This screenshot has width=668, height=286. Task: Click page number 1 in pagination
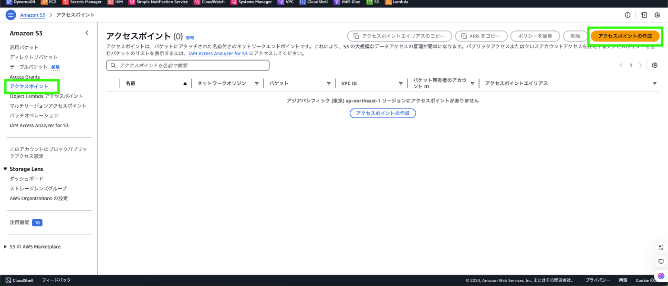pyautogui.click(x=631, y=65)
